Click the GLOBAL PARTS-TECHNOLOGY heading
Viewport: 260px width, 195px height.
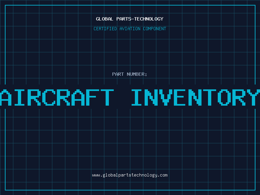click(130, 19)
